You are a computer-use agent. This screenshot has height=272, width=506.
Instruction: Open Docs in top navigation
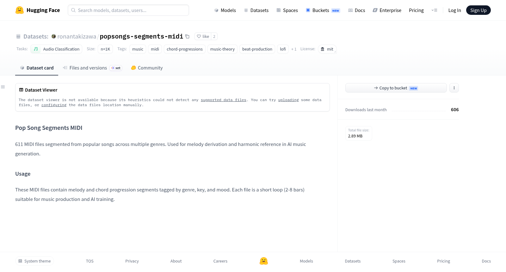(356, 10)
